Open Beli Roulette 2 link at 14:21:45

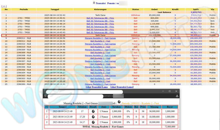[100, 64]
